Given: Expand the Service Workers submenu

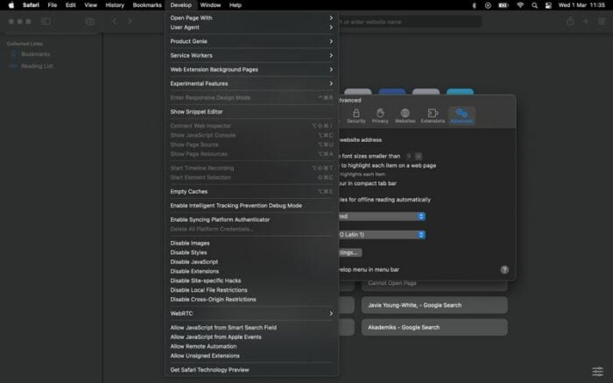Looking at the screenshot, I should point(251,55).
